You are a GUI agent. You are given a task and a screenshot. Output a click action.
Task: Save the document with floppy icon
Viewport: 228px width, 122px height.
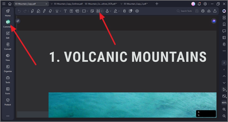(x=197, y=11)
